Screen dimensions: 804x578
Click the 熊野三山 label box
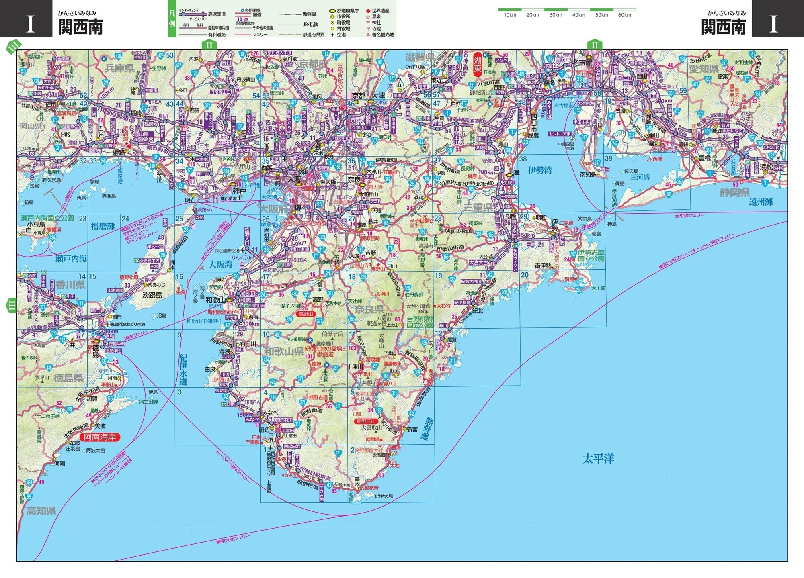pyautogui.click(x=365, y=421)
